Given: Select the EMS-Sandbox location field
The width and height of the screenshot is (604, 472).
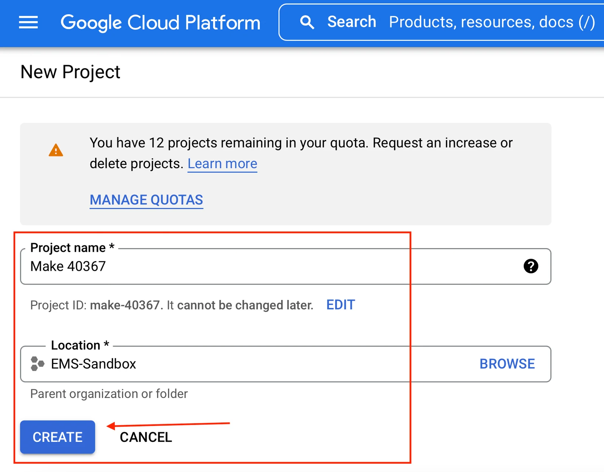Looking at the screenshot, I should pyautogui.click(x=285, y=364).
